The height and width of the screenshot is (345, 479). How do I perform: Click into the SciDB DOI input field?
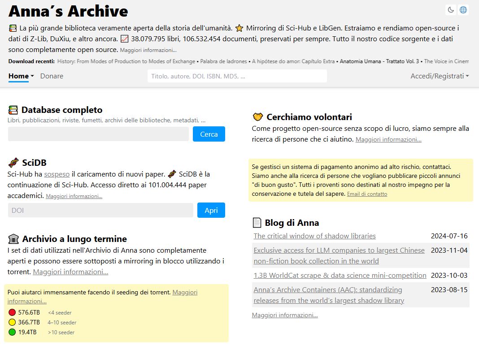click(100, 210)
